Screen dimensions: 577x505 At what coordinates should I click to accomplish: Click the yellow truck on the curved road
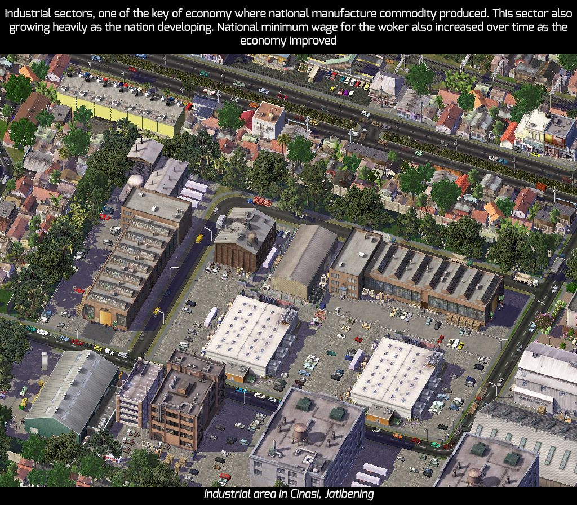click(x=199, y=239)
